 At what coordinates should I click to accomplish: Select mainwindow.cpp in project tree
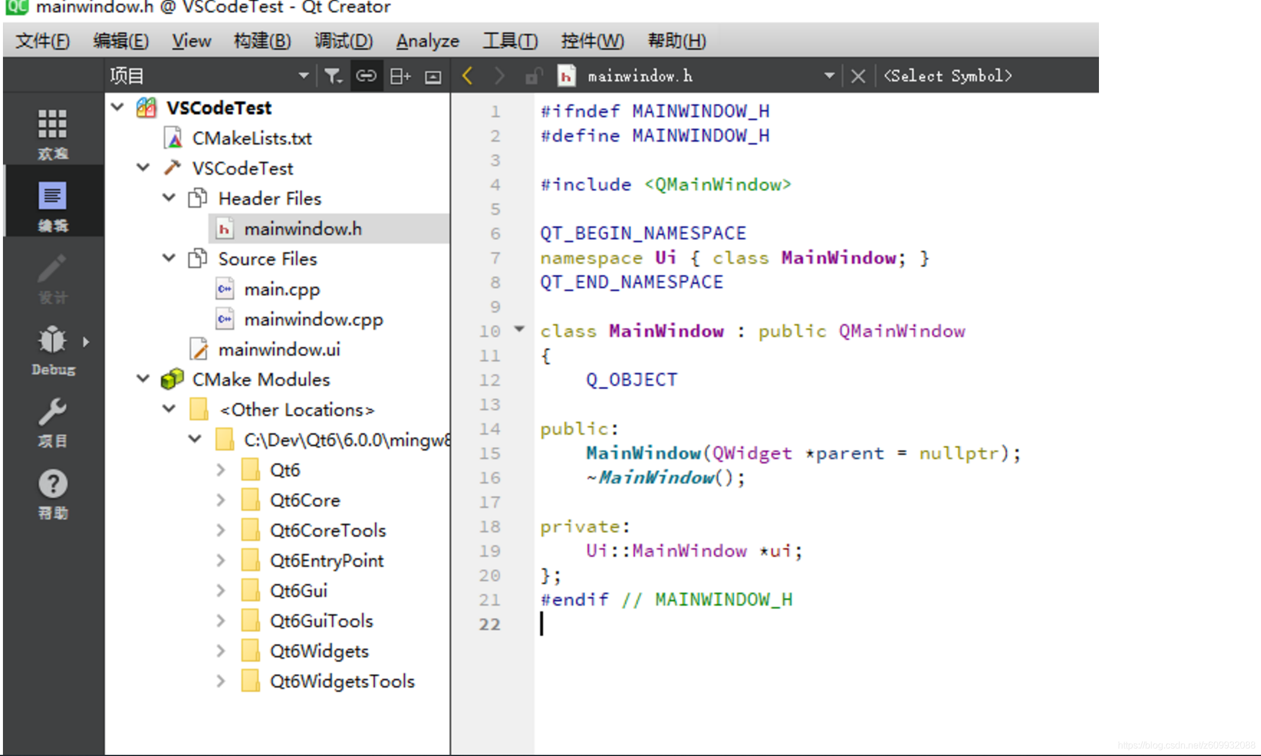pyautogui.click(x=313, y=319)
